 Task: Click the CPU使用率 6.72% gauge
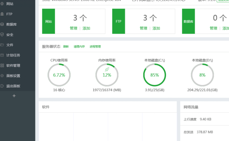coord(59,75)
